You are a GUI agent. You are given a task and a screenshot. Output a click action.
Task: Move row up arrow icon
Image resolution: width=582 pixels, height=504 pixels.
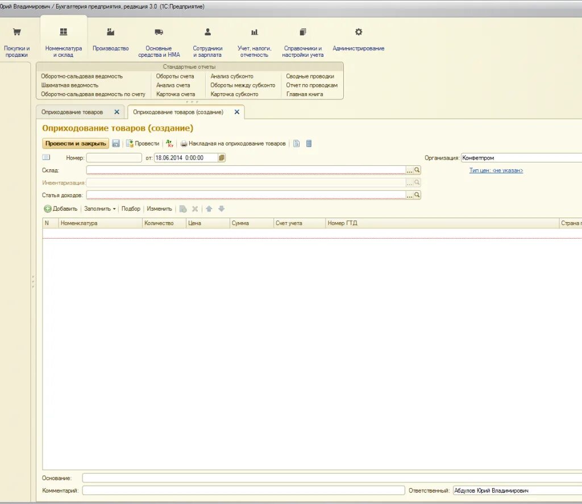coord(209,209)
